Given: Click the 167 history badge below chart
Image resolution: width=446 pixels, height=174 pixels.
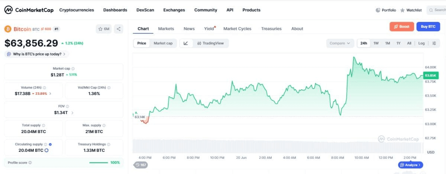Looking at the screenshot, I should 141,165.
